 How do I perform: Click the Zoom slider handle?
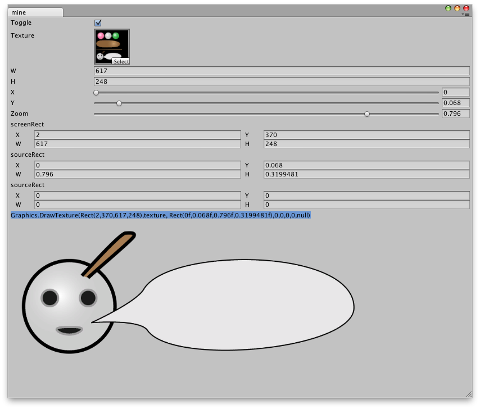pos(367,113)
